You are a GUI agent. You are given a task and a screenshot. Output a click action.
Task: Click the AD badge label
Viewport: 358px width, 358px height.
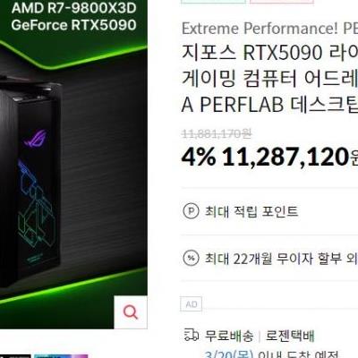pyautogui.click(x=192, y=304)
